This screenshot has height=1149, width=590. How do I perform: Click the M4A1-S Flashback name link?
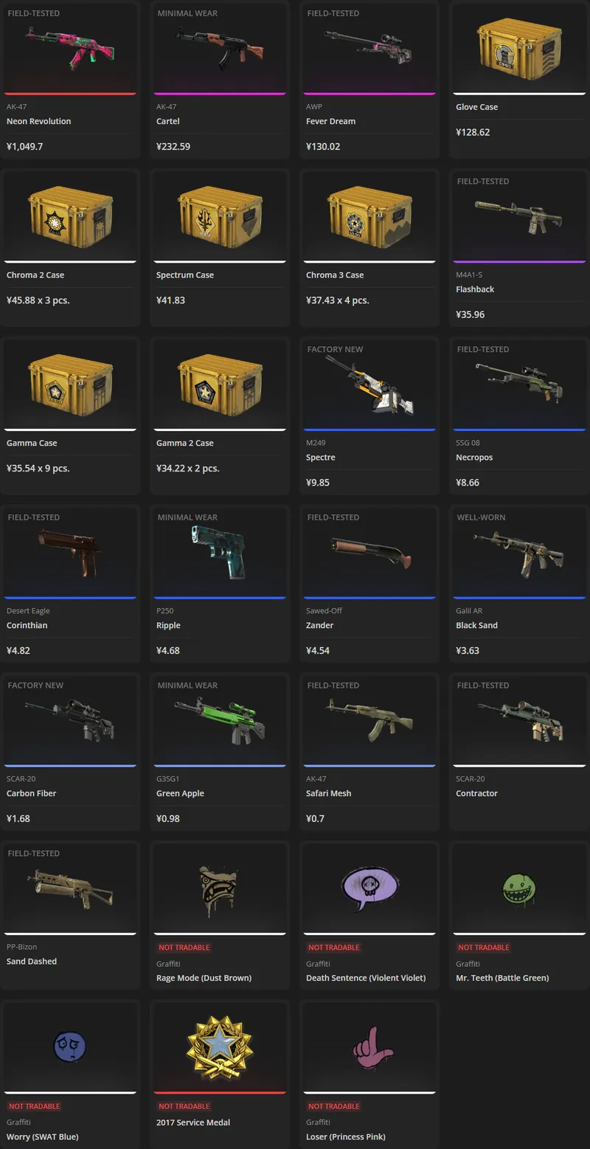[475, 289]
